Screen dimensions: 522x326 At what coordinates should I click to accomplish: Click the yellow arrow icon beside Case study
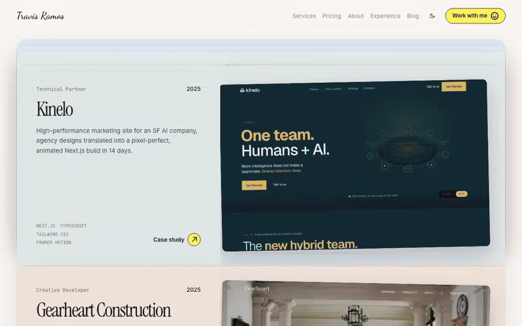194,239
